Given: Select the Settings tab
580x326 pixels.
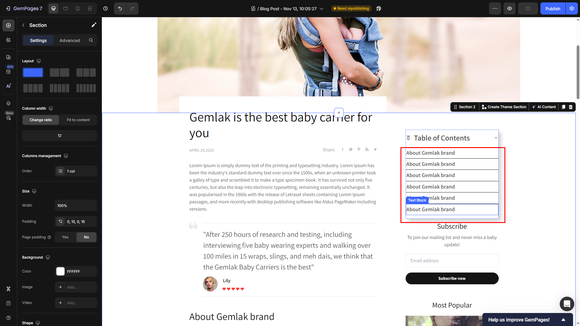Looking at the screenshot, I should point(38,40).
